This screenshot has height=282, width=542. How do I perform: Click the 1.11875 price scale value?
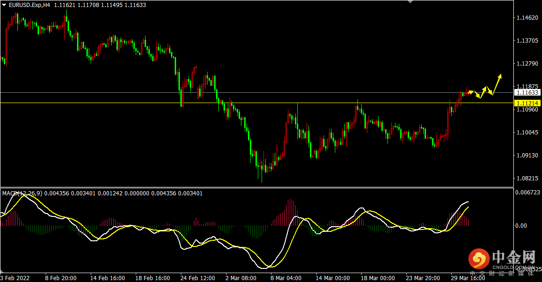point(527,87)
